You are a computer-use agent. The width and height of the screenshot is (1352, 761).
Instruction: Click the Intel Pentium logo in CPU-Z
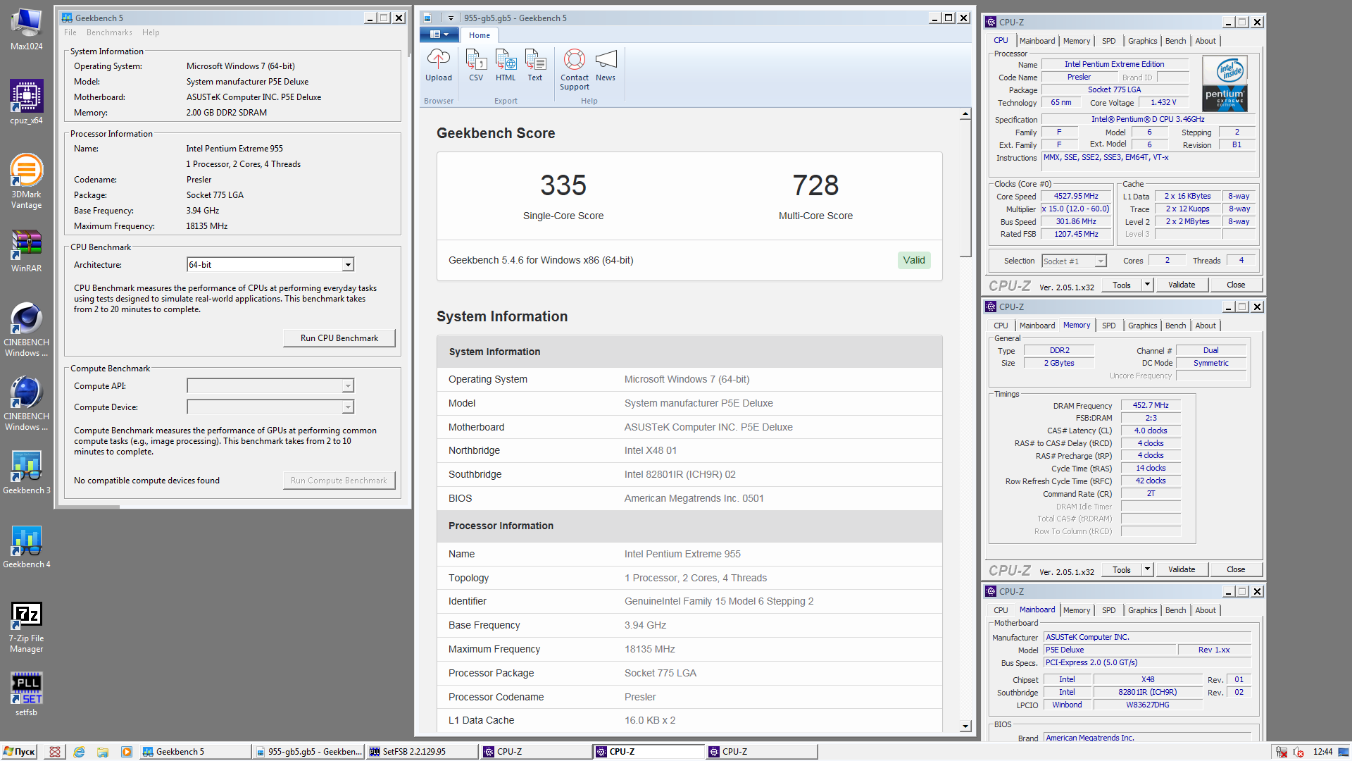pos(1225,84)
